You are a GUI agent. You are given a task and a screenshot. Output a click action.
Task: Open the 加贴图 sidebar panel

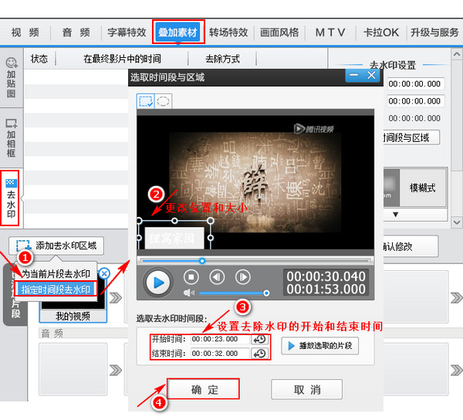point(12,78)
